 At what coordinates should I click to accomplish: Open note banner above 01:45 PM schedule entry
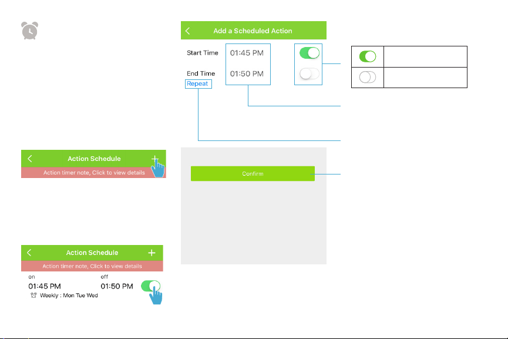coord(92,266)
